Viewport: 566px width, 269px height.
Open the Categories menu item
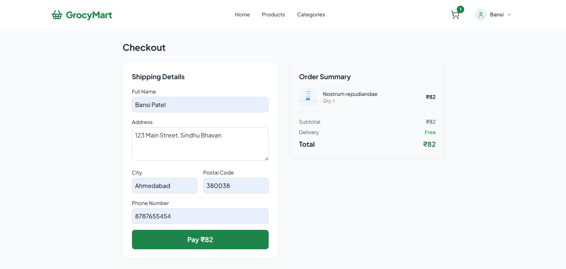pyautogui.click(x=311, y=15)
